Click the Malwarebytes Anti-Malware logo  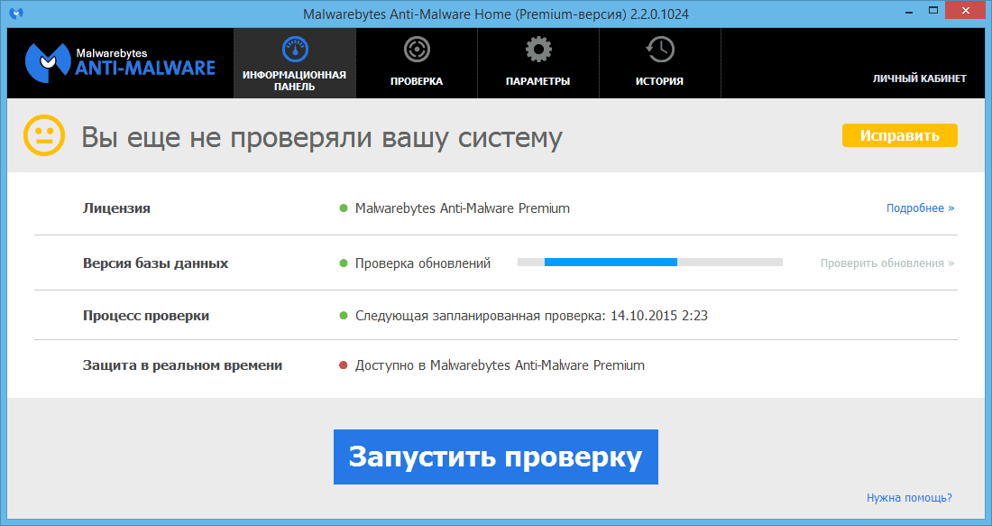tap(120, 62)
